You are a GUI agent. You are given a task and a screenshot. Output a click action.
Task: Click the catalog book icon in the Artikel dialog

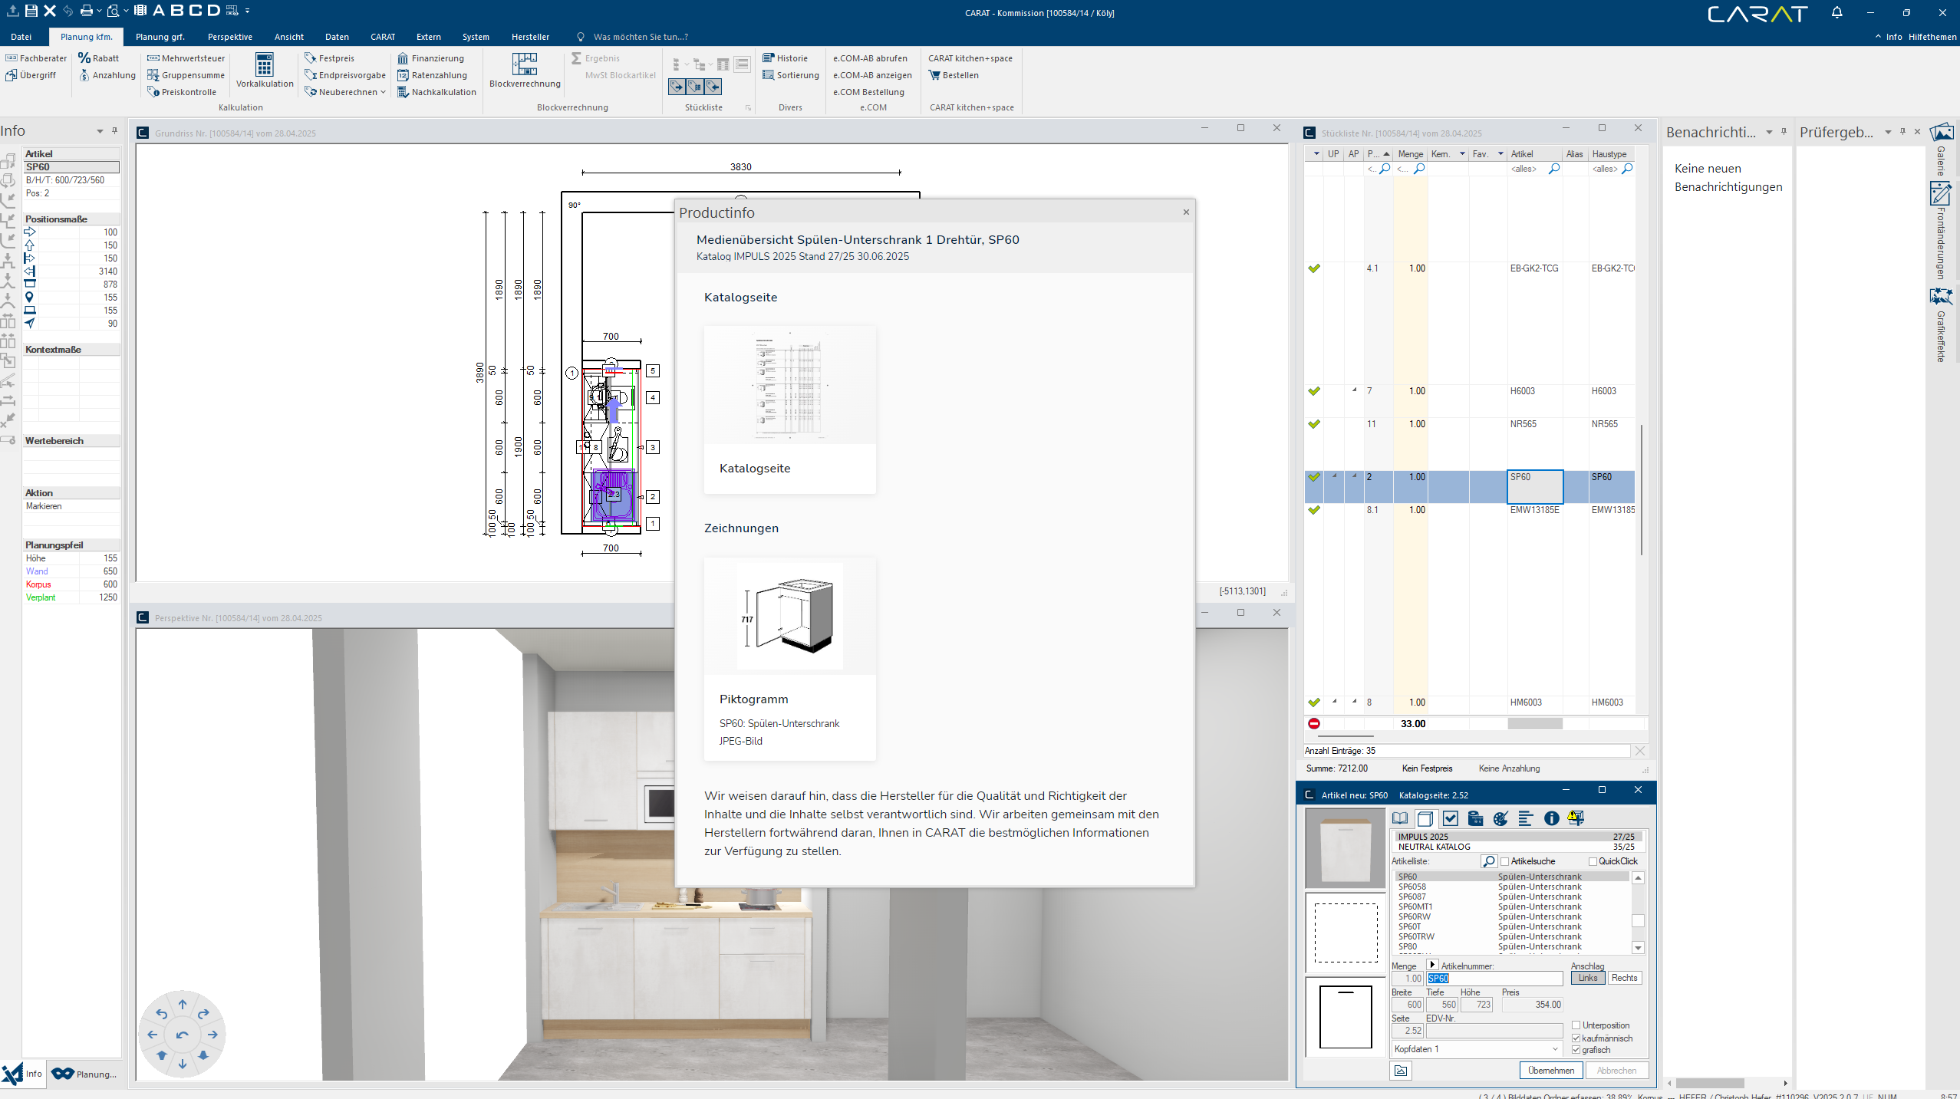coord(1400,818)
